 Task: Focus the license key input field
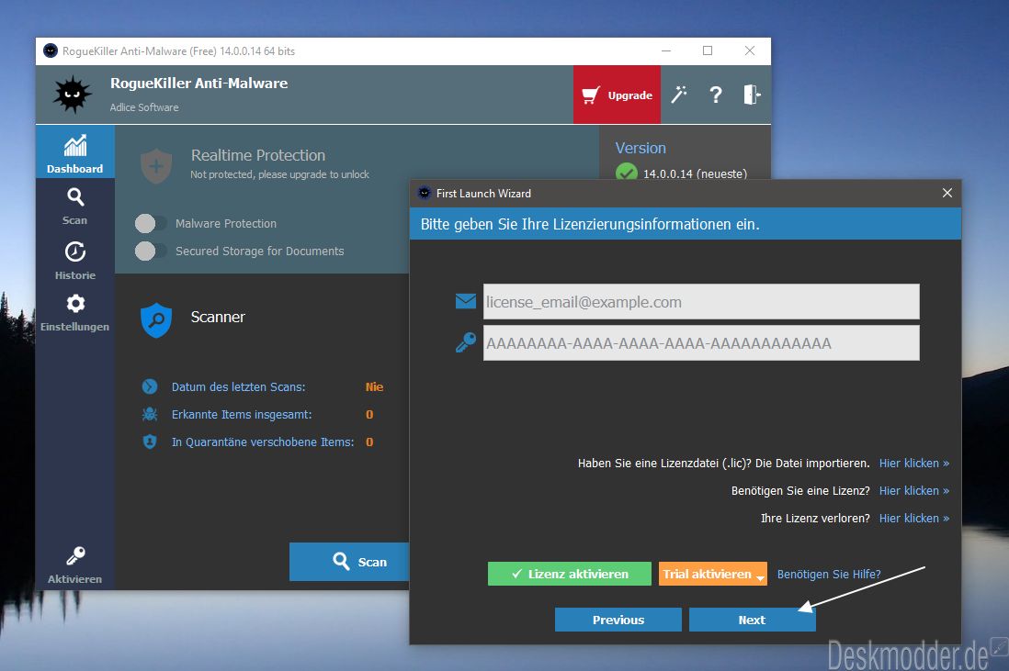701,342
